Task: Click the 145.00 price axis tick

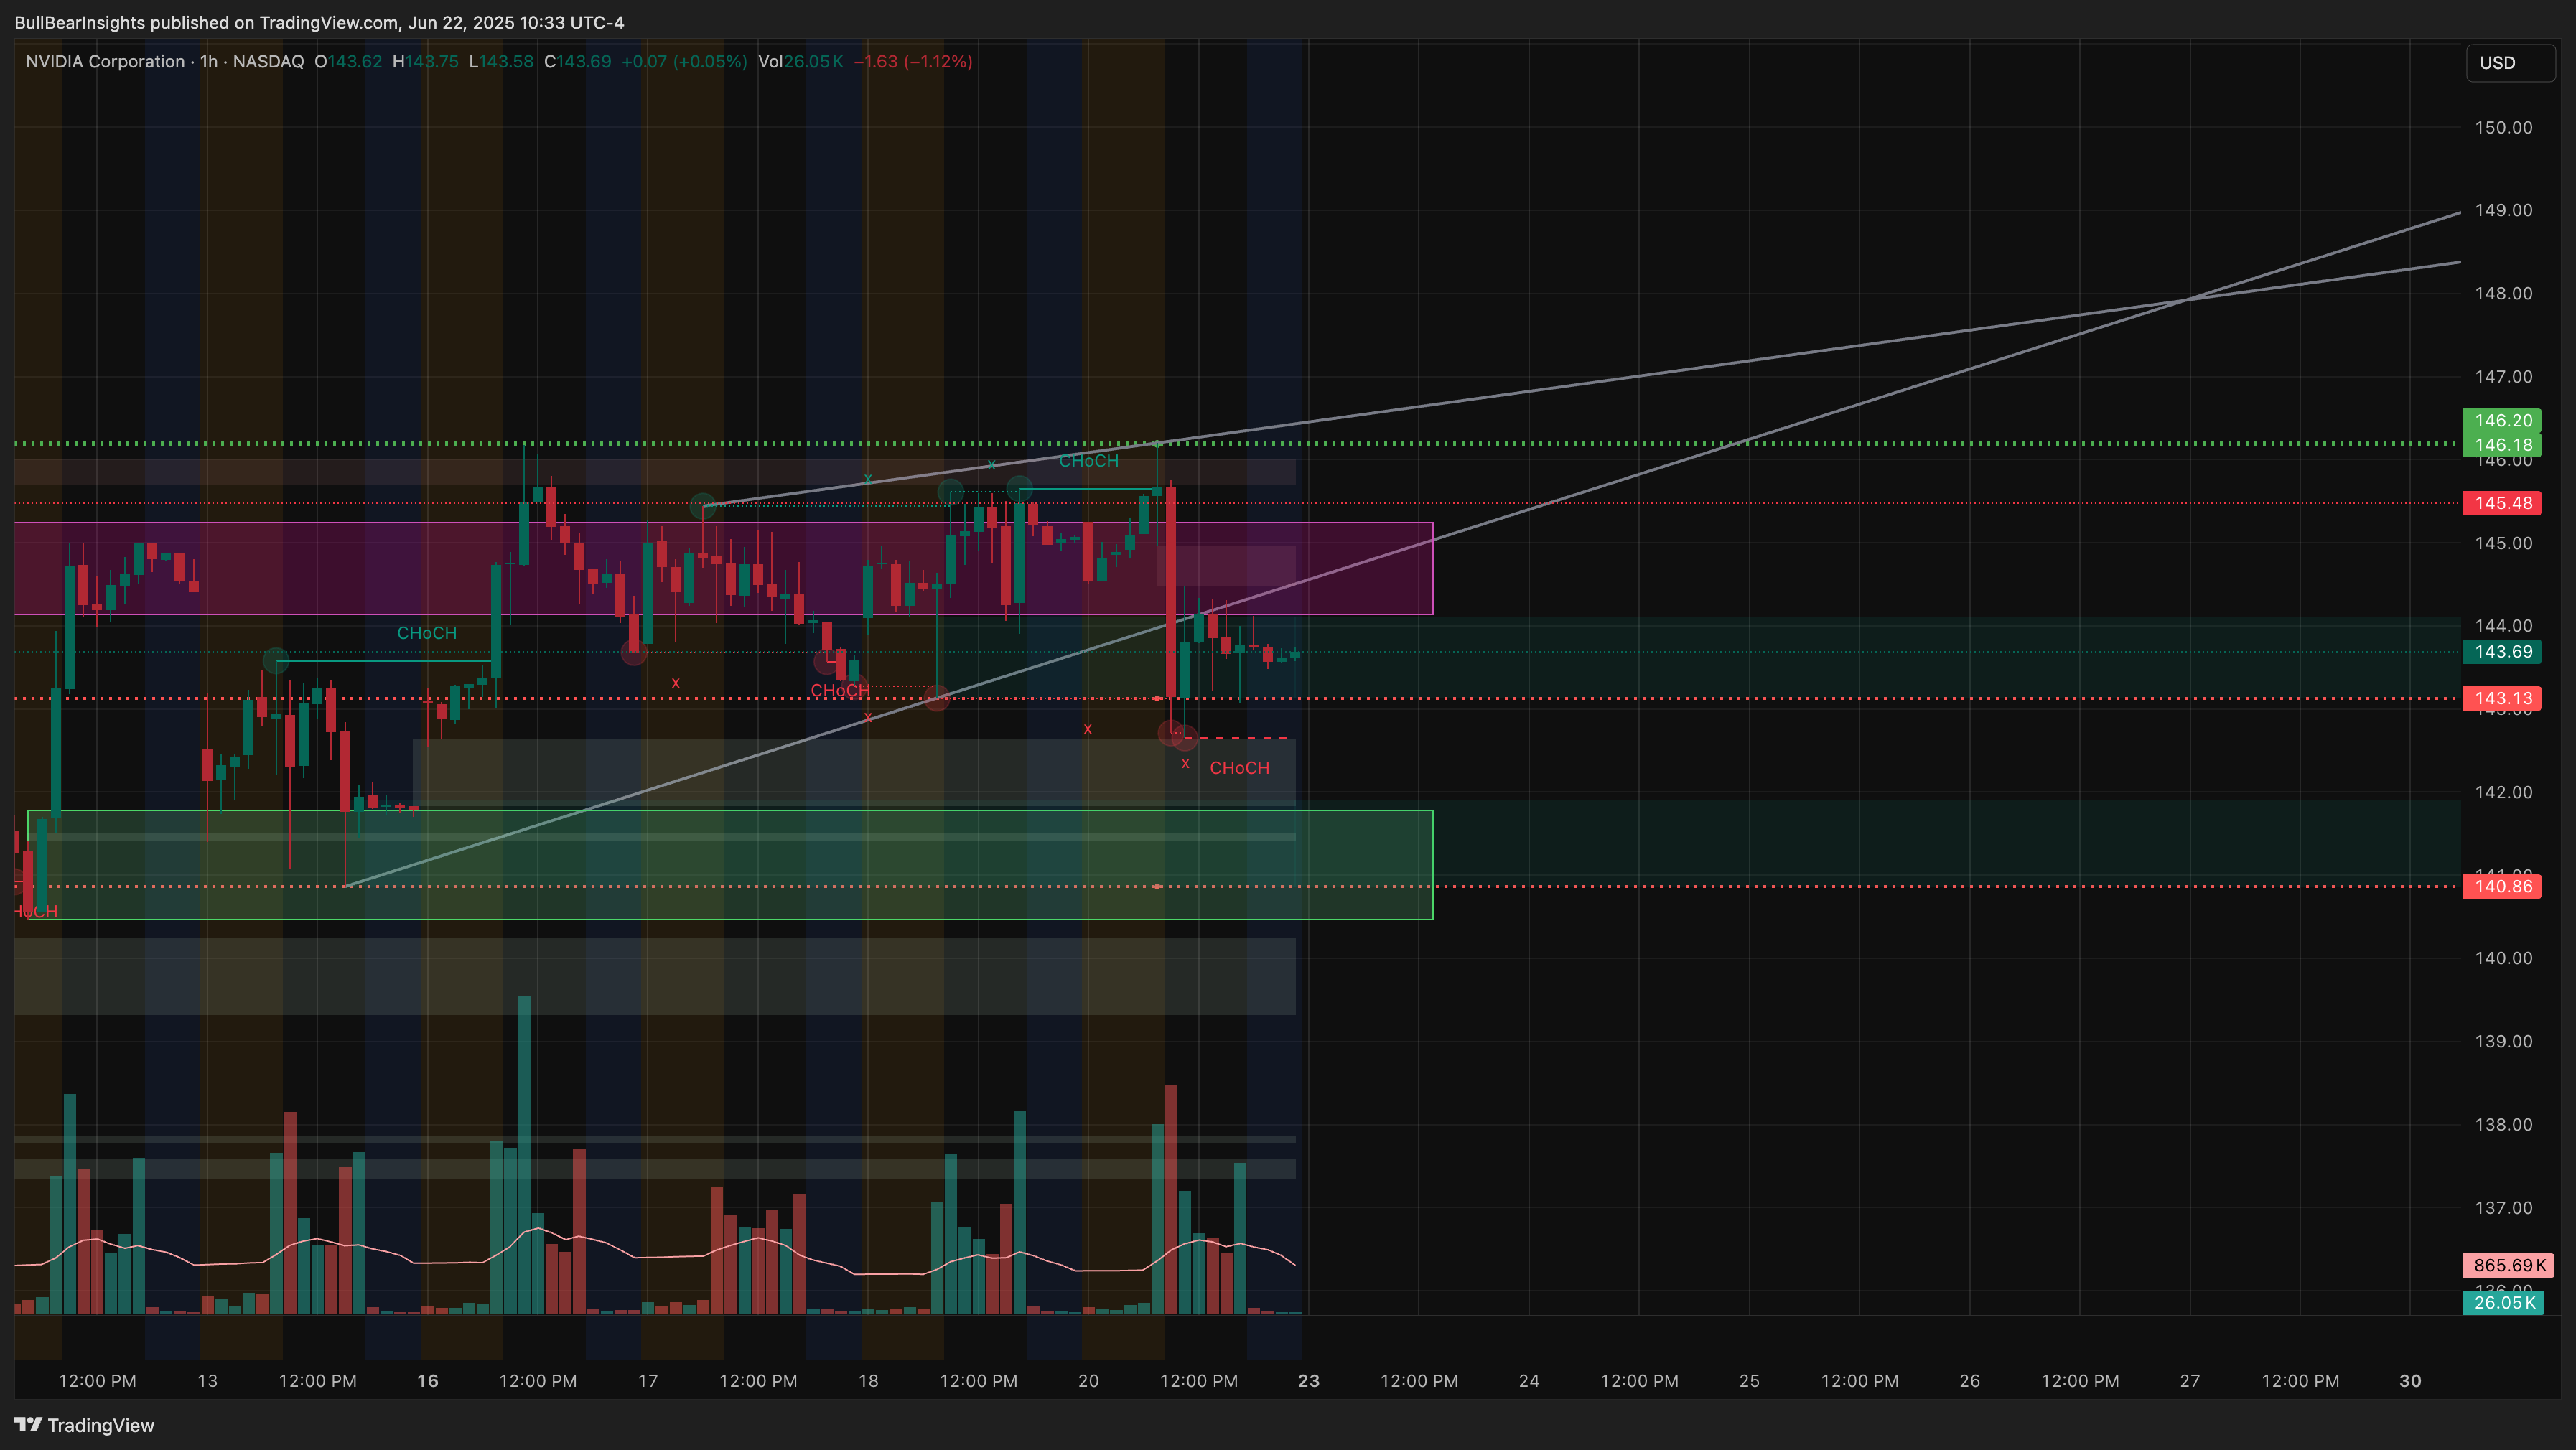Action: (x=2503, y=543)
